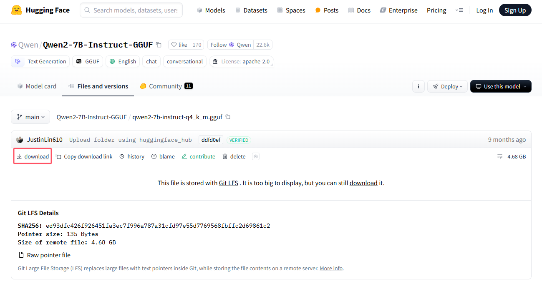Screen dimensions: 542x289
Task: Open the Git LFS link
Action: point(228,183)
